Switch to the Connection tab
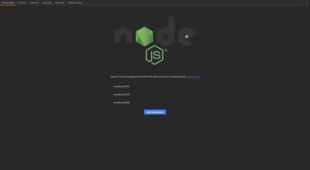Image resolution: width=310 pixels, height=170 pixels. point(8,3)
